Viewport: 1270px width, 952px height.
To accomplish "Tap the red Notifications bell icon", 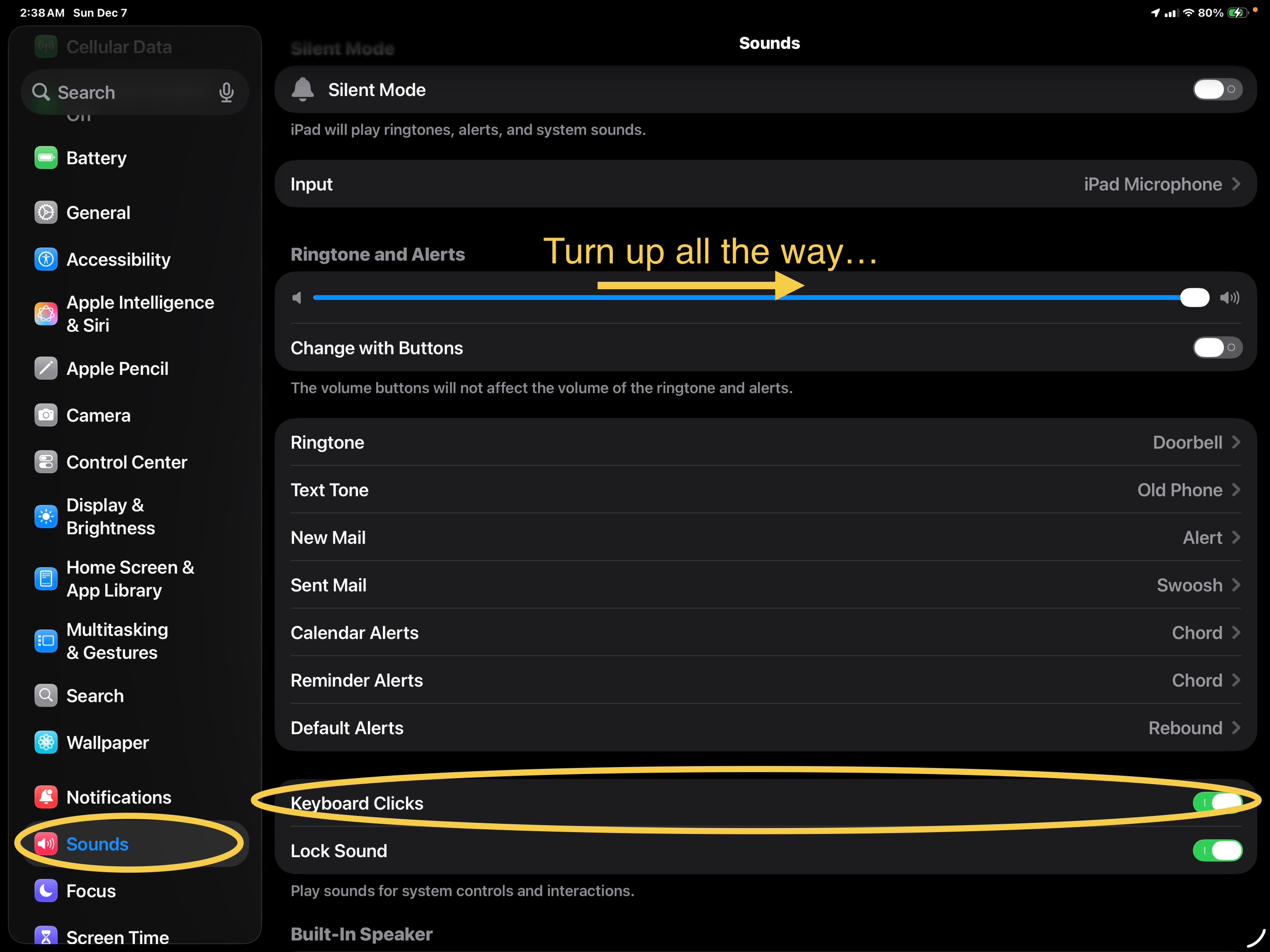I will click(x=46, y=797).
